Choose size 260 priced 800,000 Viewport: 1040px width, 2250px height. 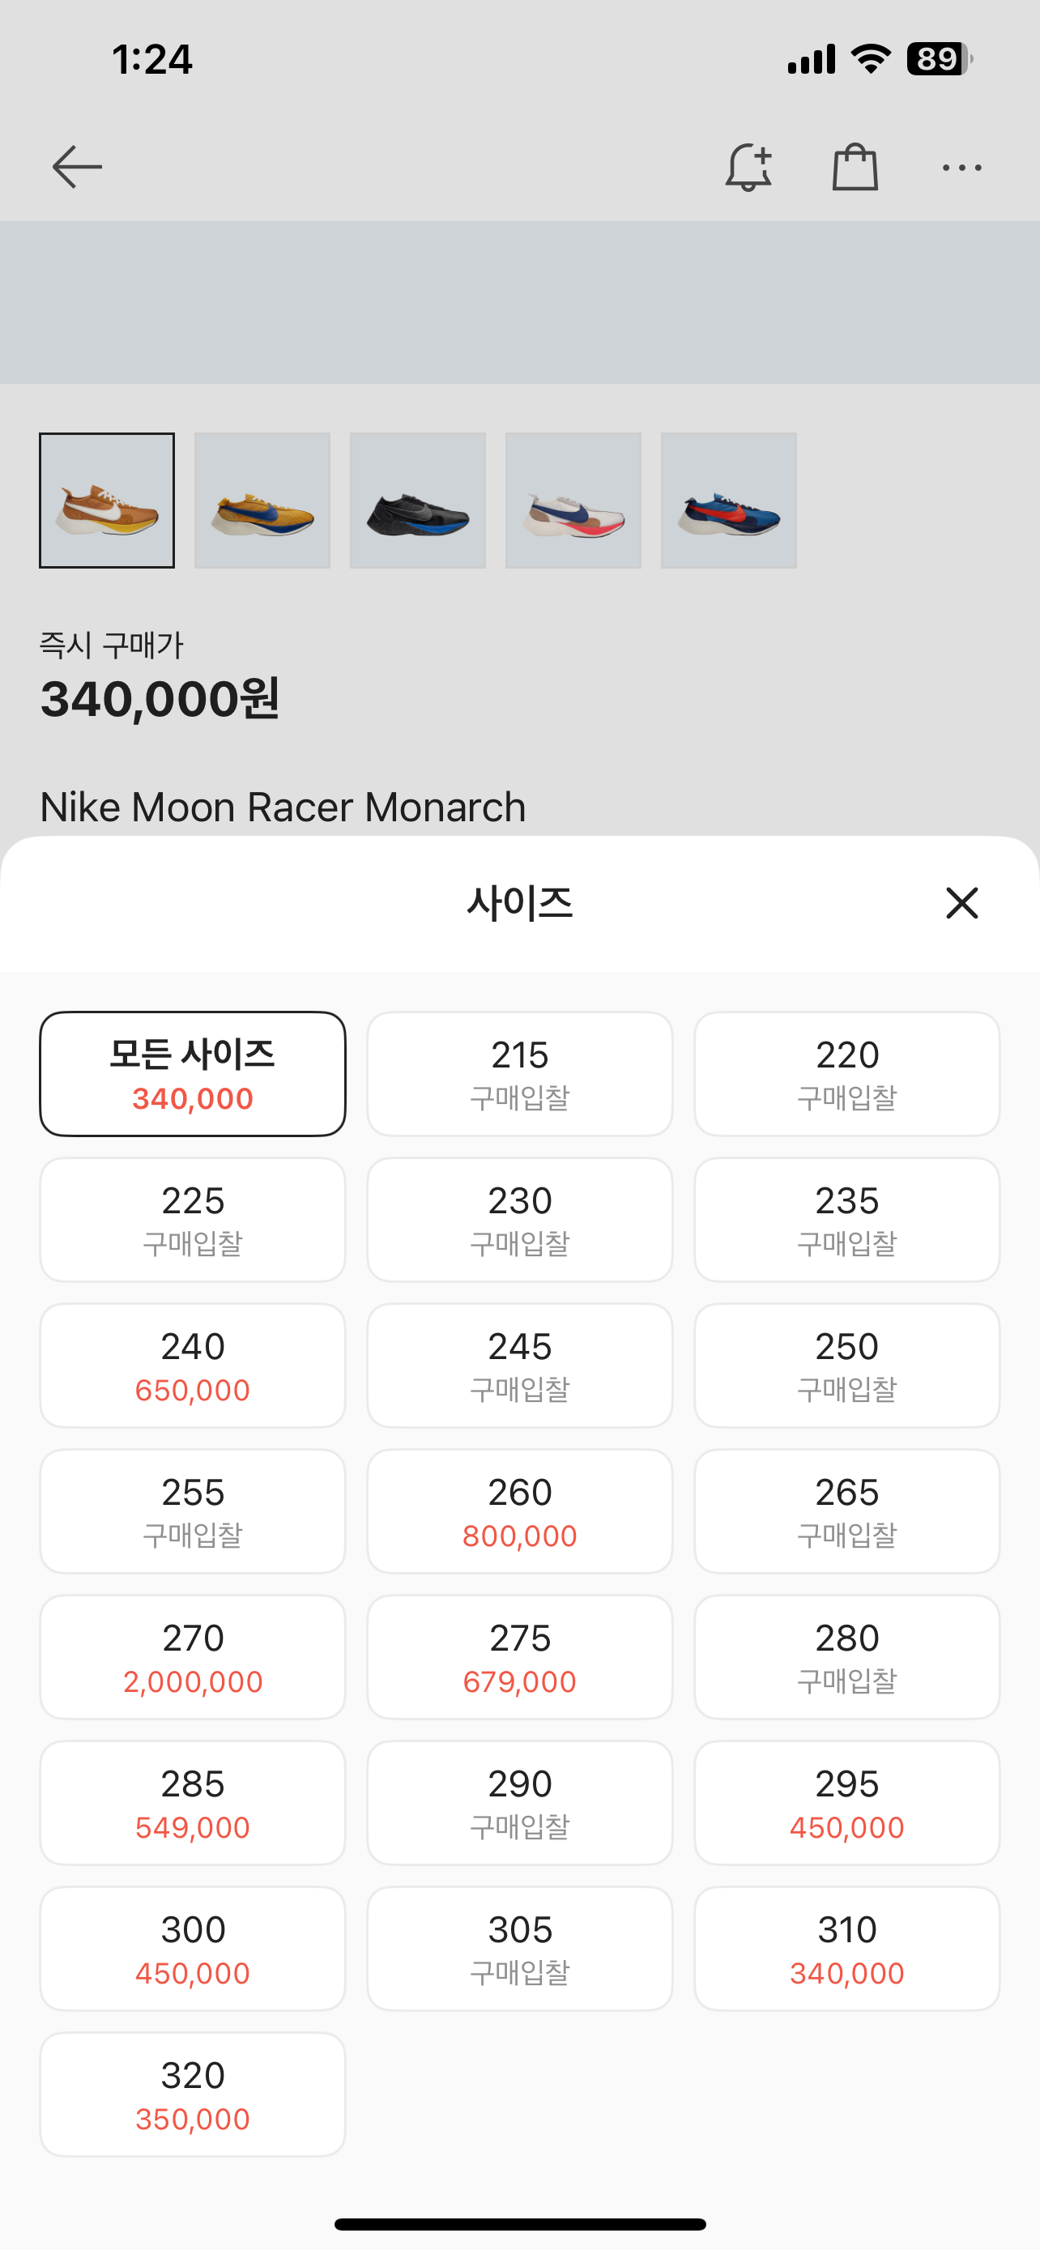pos(519,1511)
